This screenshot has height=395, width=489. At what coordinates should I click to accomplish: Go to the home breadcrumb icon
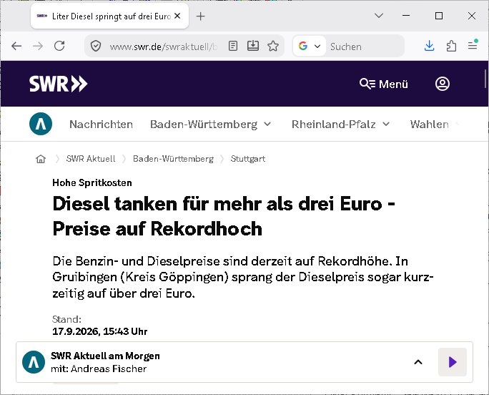click(x=41, y=159)
